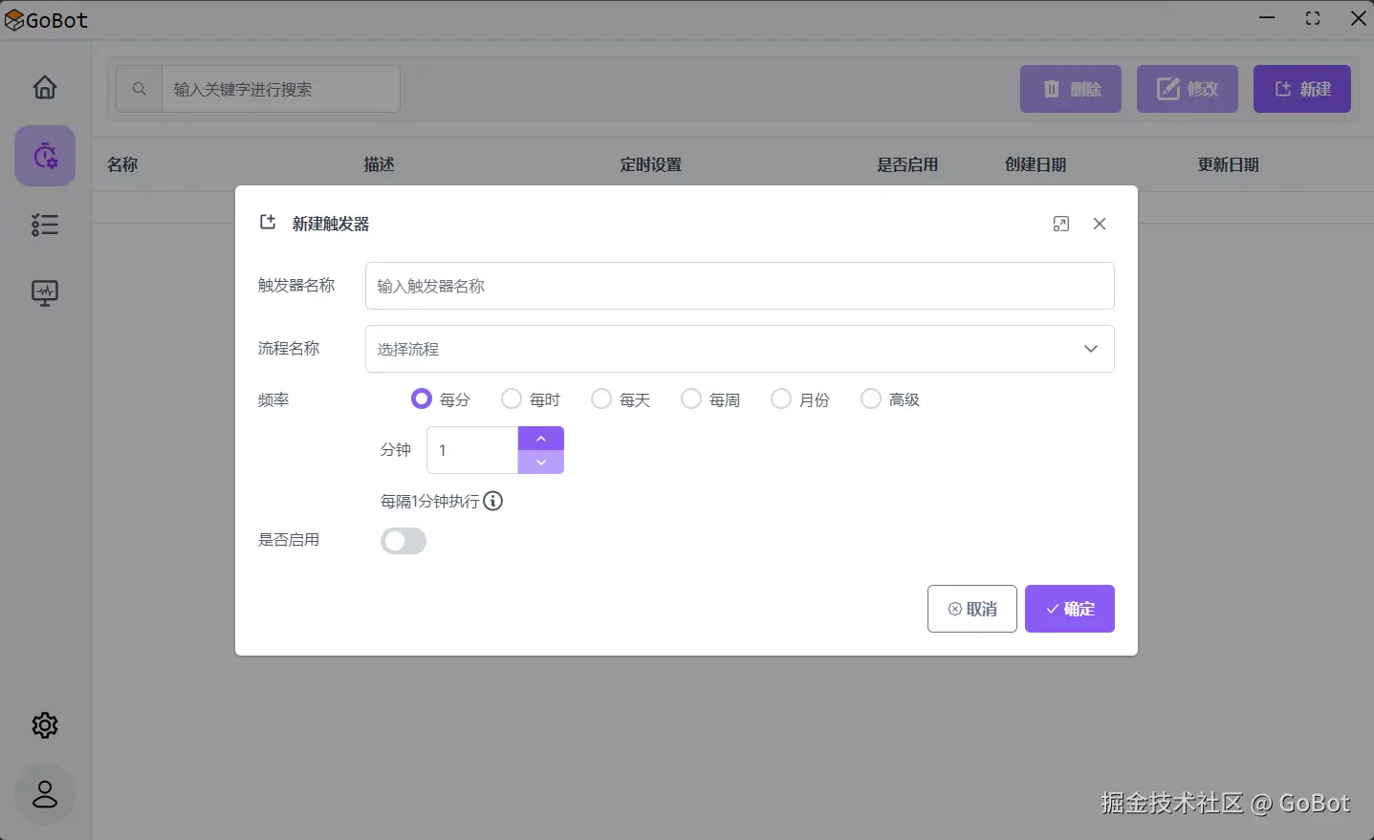Click the 分钟 number input box
Image resolution: width=1374 pixels, height=840 pixels.
coord(472,450)
